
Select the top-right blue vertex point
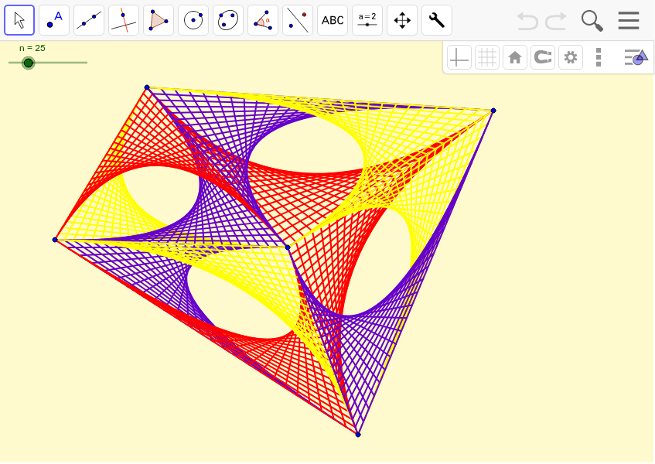point(493,111)
